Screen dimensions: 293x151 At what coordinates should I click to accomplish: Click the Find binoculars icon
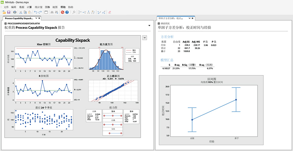pyautogui.click(x=52, y=12)
